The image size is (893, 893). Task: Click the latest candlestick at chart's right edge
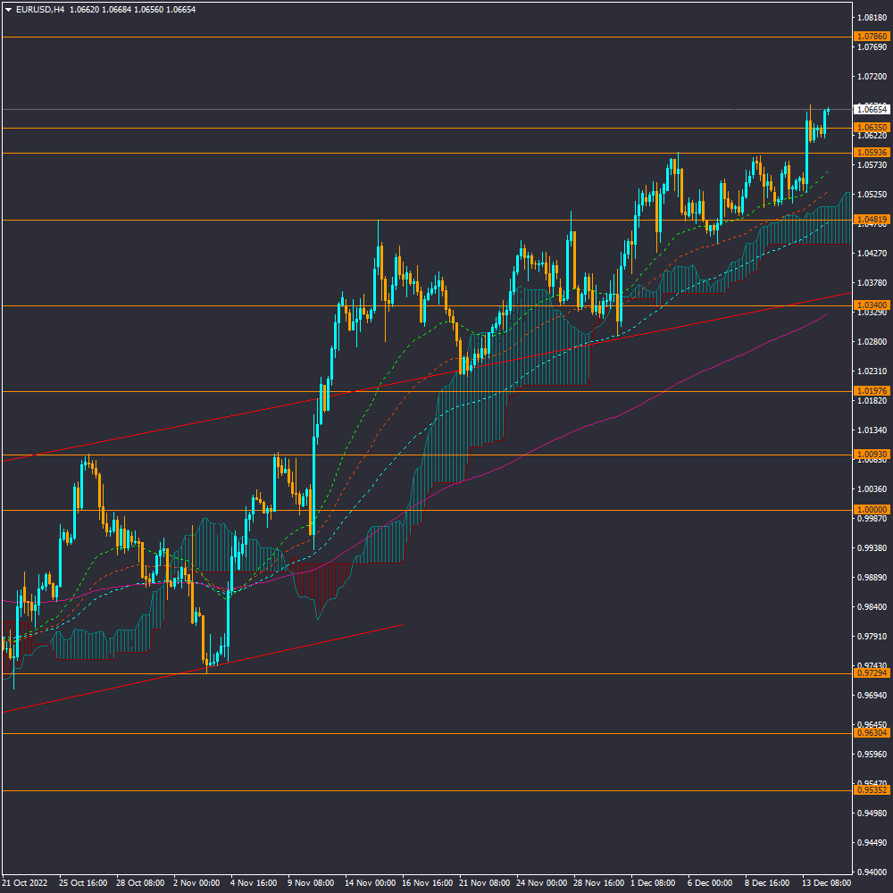coord(828,110)
